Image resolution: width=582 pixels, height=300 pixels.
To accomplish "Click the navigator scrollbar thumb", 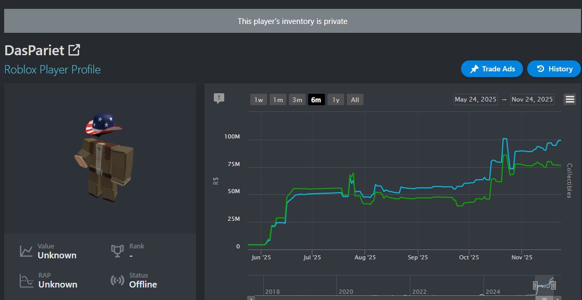I will [x=545, y=298].
